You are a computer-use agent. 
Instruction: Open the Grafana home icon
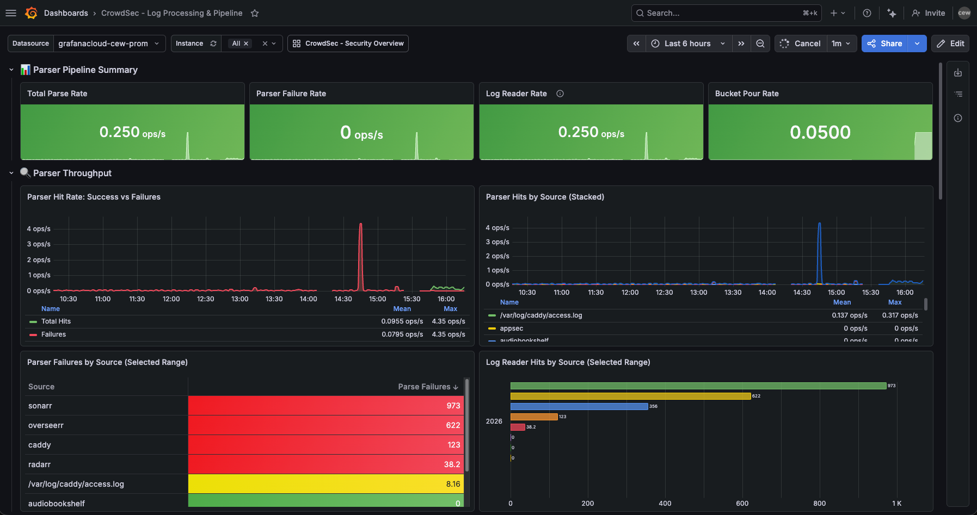(31, 13)
